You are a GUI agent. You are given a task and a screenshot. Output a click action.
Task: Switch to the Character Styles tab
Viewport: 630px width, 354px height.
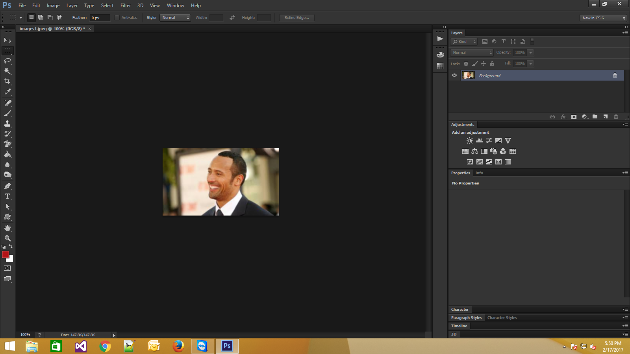pos(502,317)
